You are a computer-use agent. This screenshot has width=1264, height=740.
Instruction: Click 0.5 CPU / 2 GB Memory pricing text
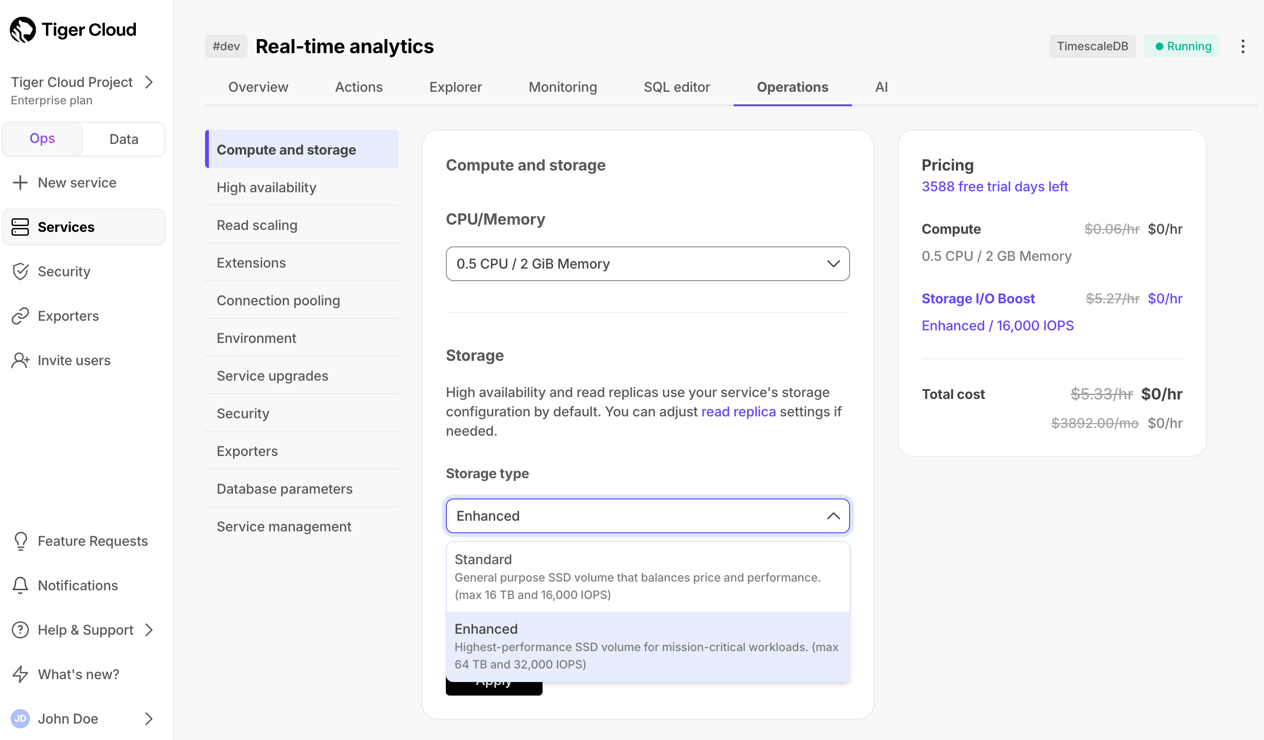(996, 256)
